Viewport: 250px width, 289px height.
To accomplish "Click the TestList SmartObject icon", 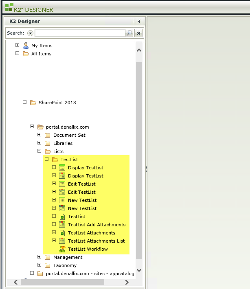I will tap(62, 217).
